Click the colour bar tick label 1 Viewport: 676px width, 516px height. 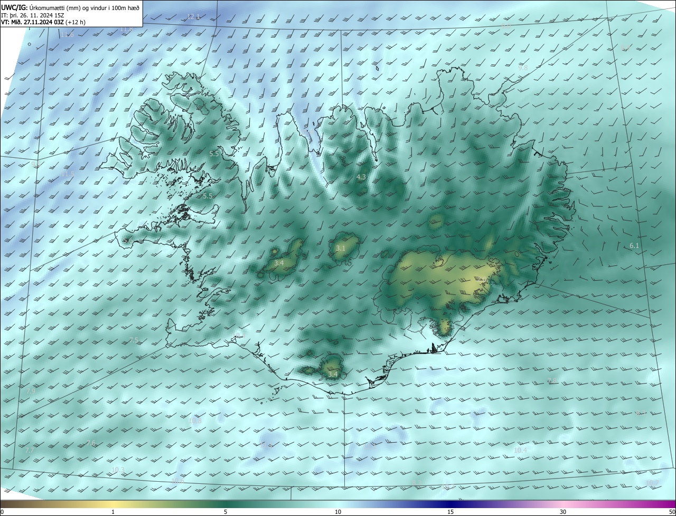[x=113, y=512]
